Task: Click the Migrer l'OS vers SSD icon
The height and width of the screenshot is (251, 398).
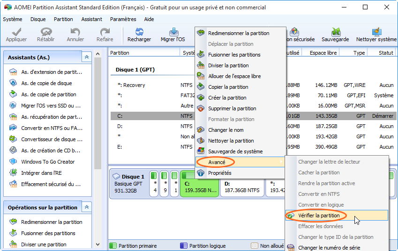Action: (13, 106)
